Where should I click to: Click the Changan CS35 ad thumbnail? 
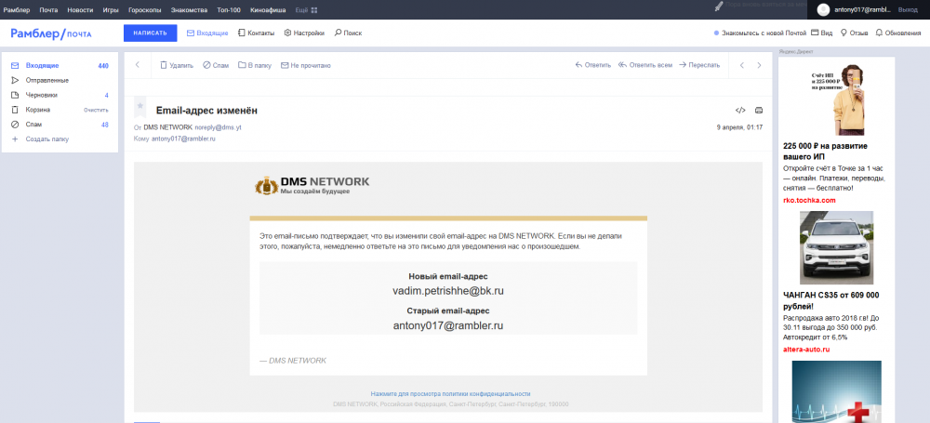click(x=836, y=247)
